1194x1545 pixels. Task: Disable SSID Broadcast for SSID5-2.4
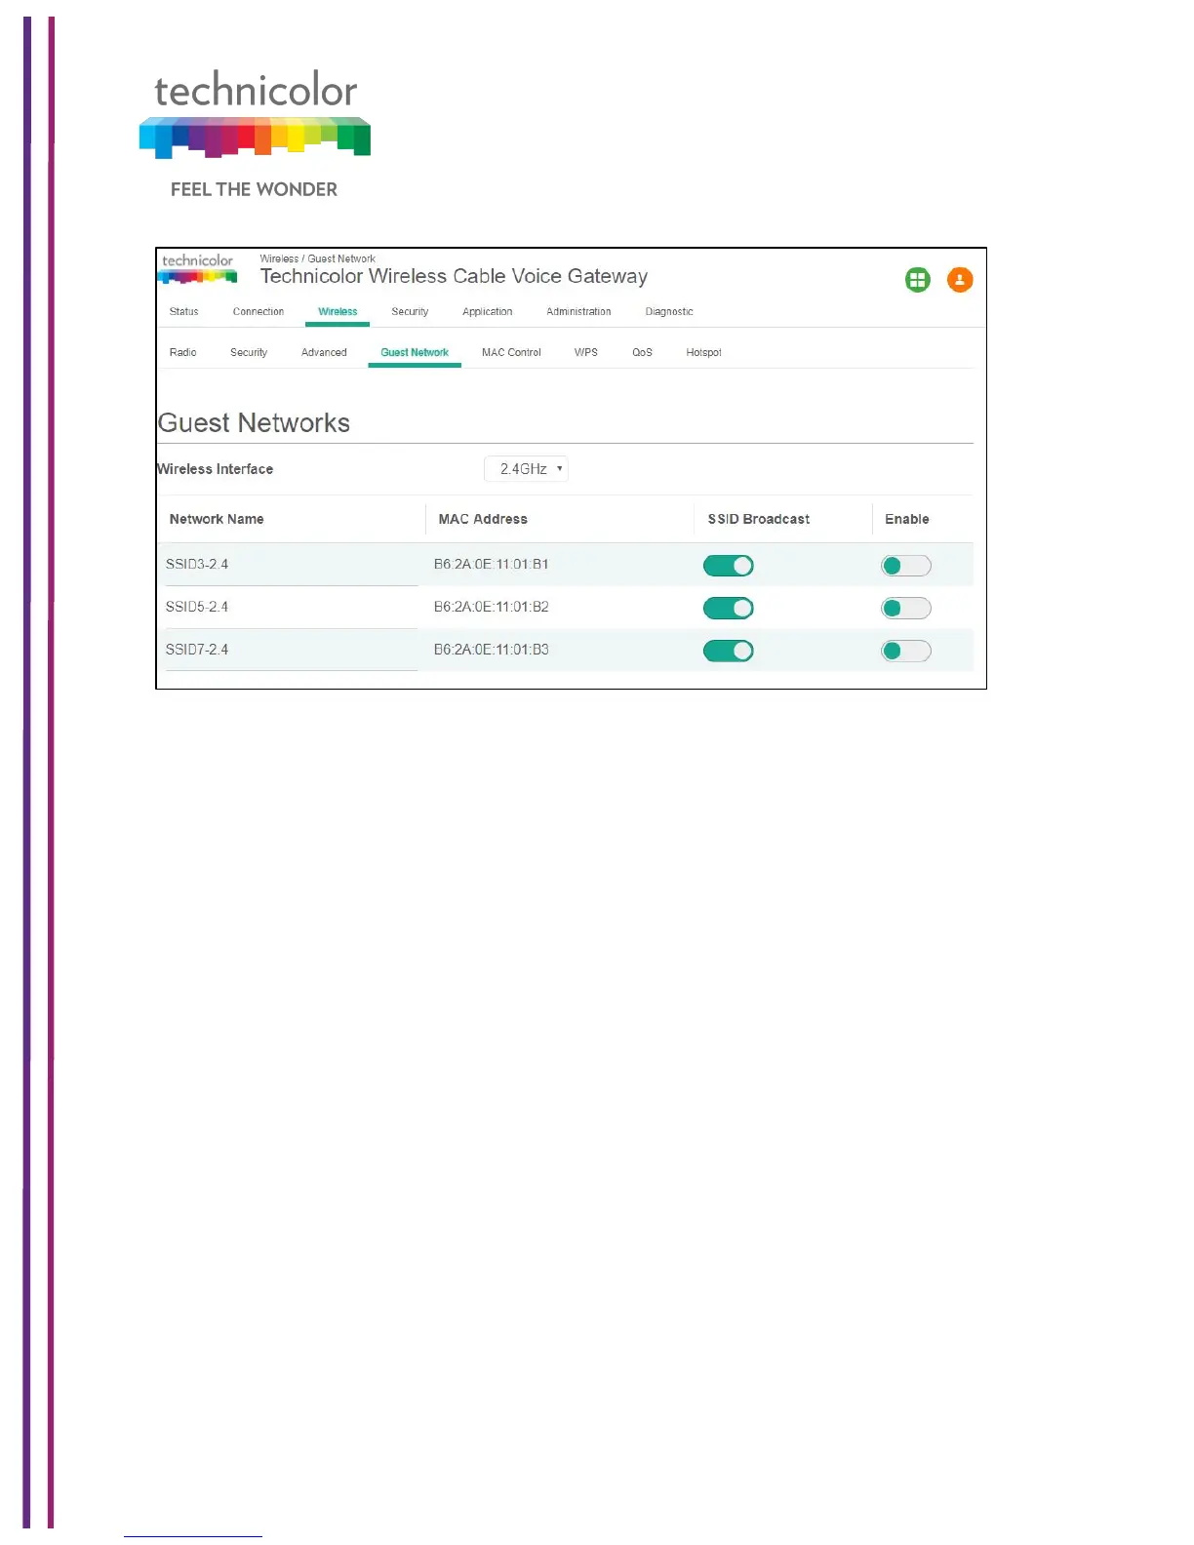click(x=729, y=609)
